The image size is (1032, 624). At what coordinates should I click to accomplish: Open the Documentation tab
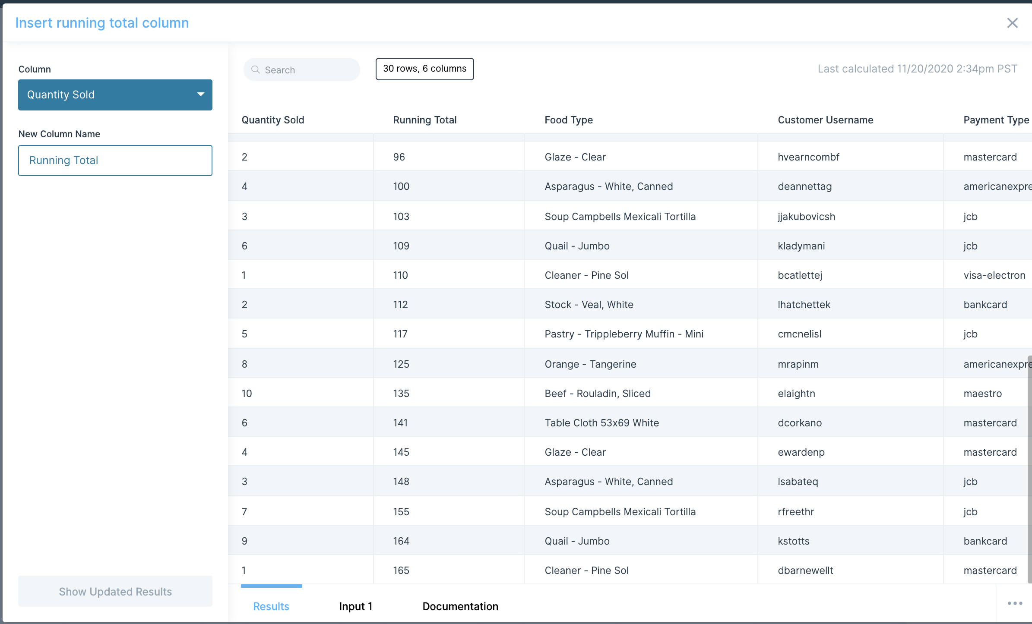pyautogui.click(x=460, y=606)
